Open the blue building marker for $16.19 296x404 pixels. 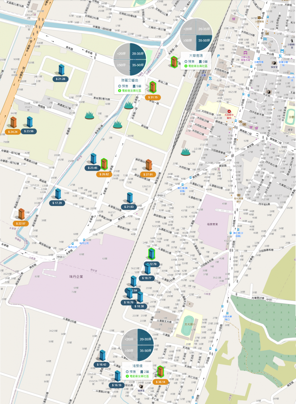(117, 376)
